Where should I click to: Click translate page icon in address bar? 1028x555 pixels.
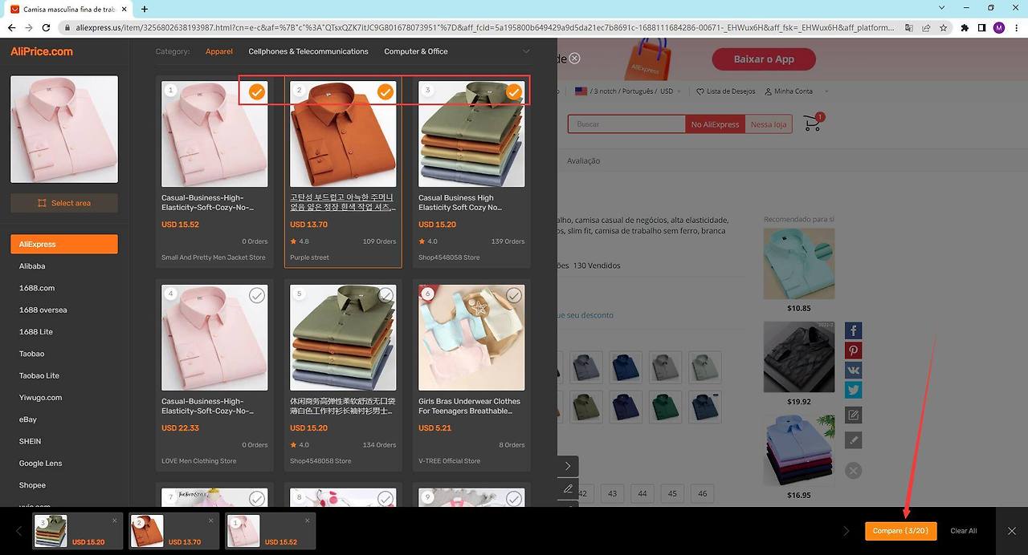coord(908,27)
